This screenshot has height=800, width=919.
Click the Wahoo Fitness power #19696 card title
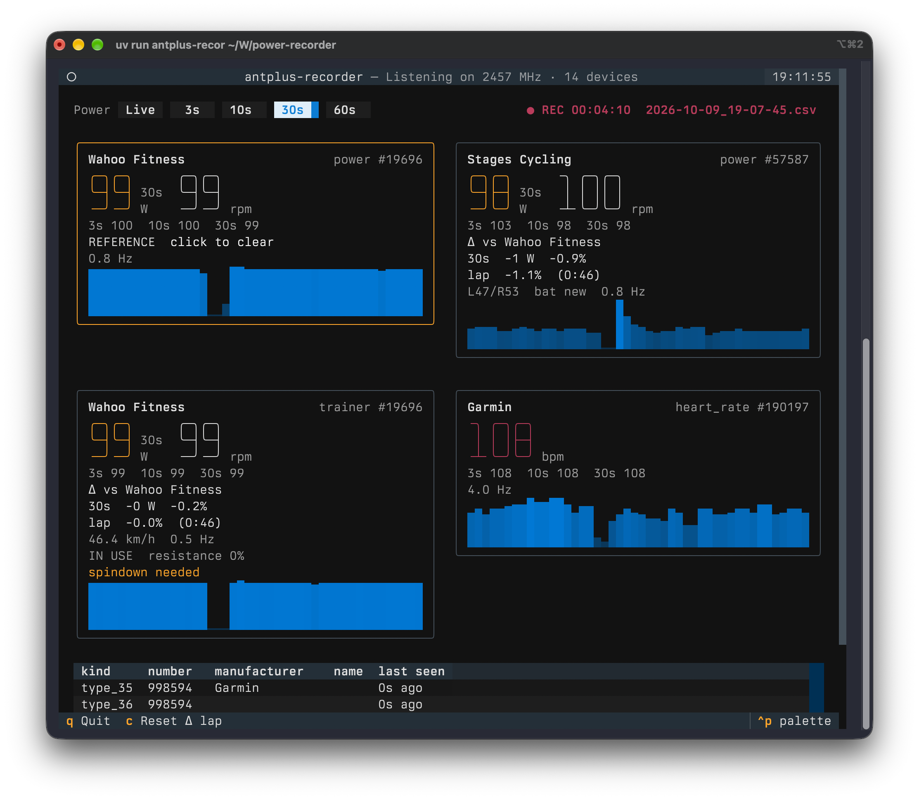136,159
